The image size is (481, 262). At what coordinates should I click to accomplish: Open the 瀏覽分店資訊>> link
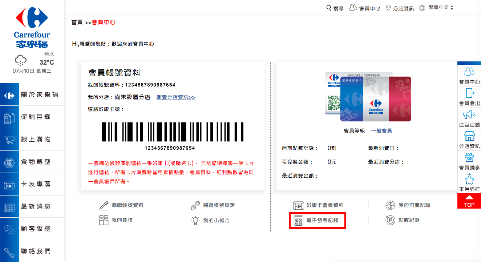pos(176,97)
